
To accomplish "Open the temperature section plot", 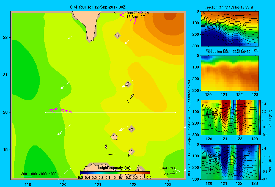I will pos(230,29).
